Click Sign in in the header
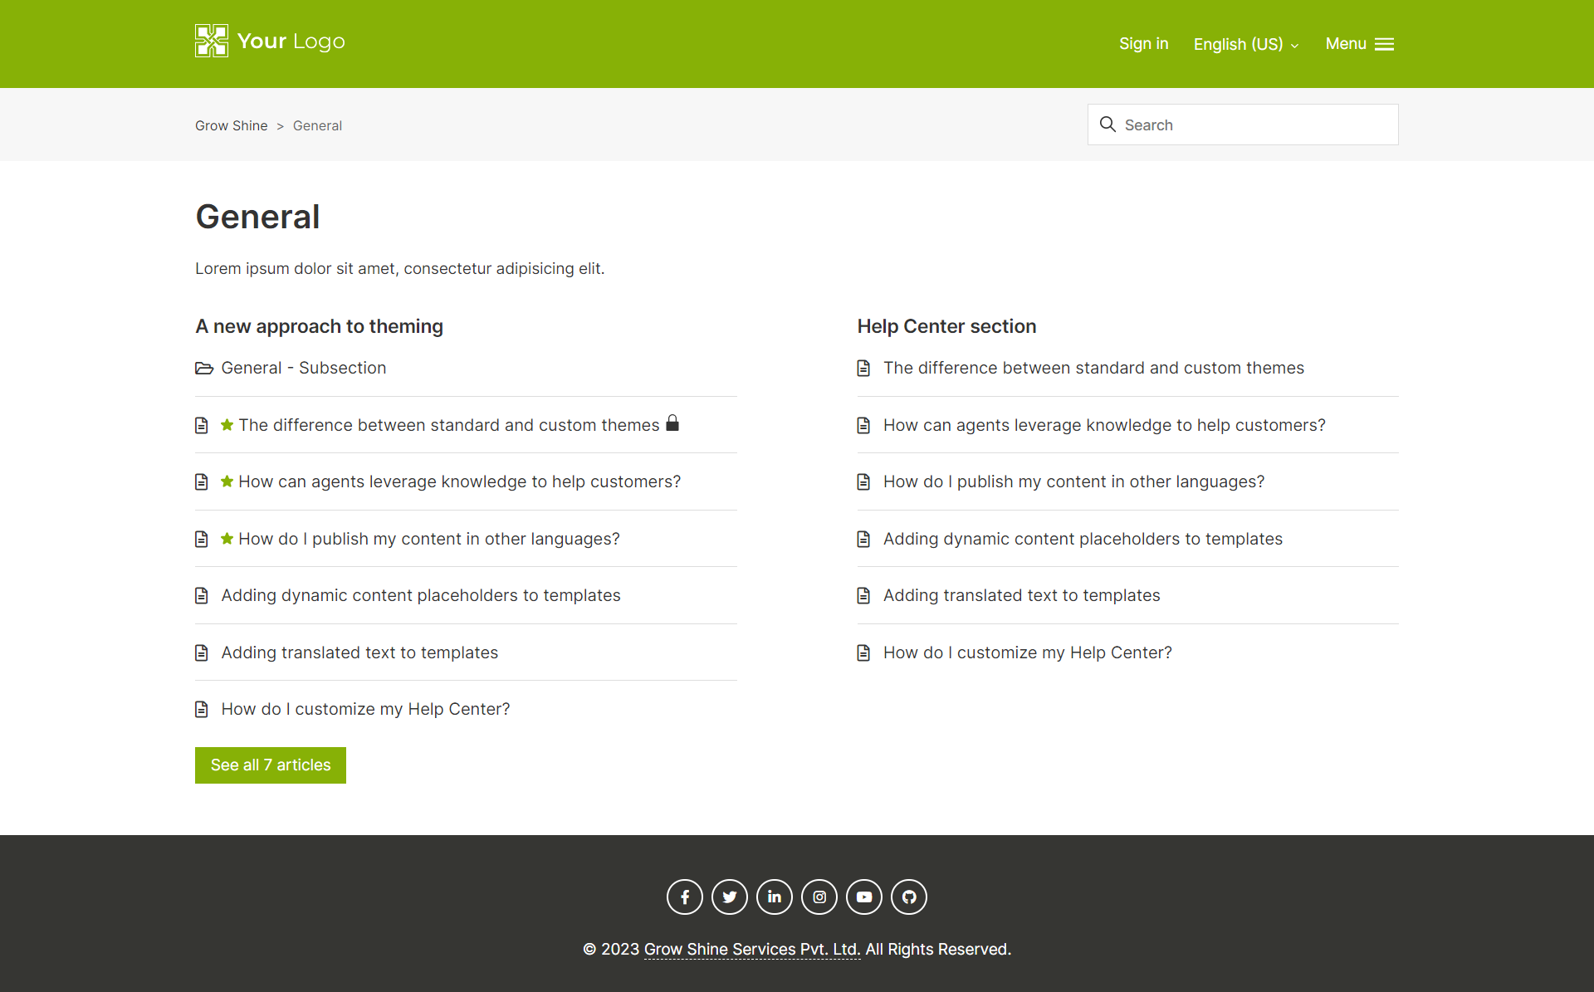1594x992 pixels. point(1143,44)
